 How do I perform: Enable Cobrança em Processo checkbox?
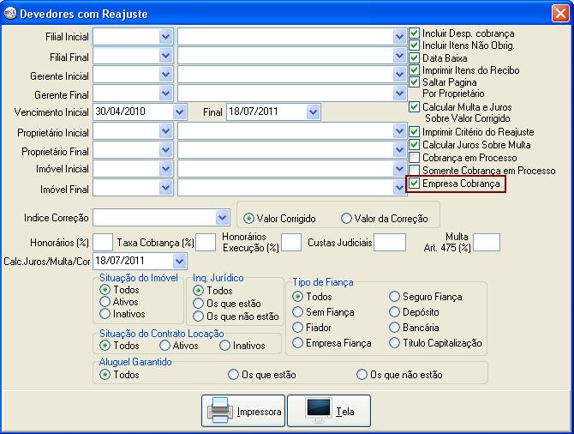click(415, 158)
